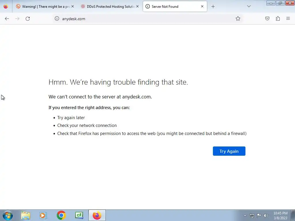Image resolution: width=295 pixels, height=221 pixels.
Task: Open the Firefox application menu
Action: click(x=288, y=18)
